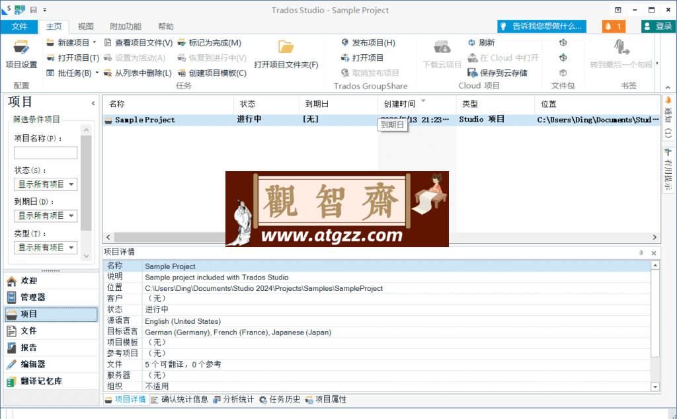
Task: Click 登录 sign-in button
Action: pyautogui.click(x=658, y=26)
